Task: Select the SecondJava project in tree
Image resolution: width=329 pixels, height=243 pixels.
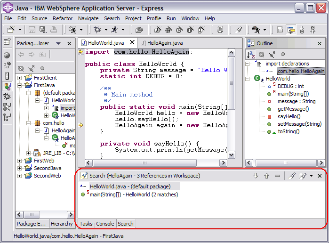Action: (48, 168)
